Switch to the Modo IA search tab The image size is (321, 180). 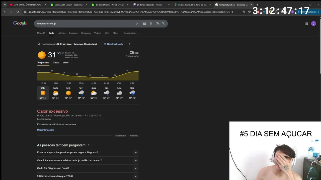click(x=41, y=33)
